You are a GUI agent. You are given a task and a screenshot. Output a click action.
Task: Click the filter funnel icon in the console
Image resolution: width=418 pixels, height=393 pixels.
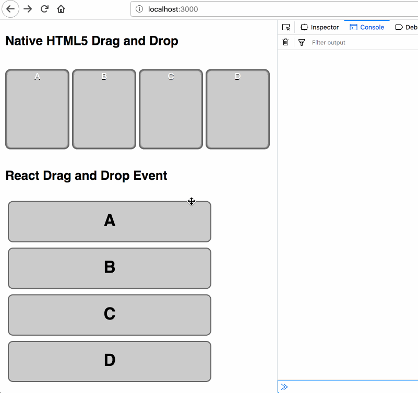coord(301,42)
